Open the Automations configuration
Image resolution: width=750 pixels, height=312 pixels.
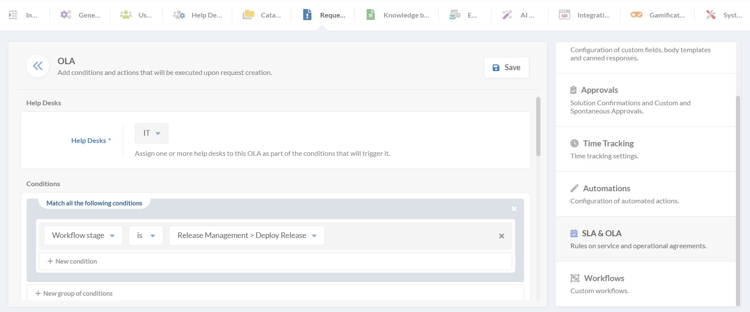pyautogui.click(x=645, y=194)
